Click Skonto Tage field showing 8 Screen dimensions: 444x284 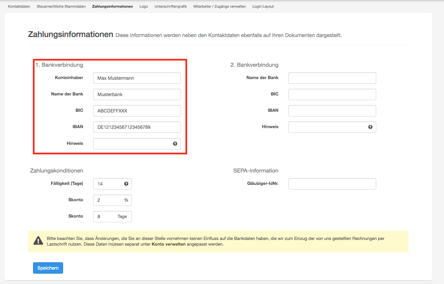click(113, 217)
